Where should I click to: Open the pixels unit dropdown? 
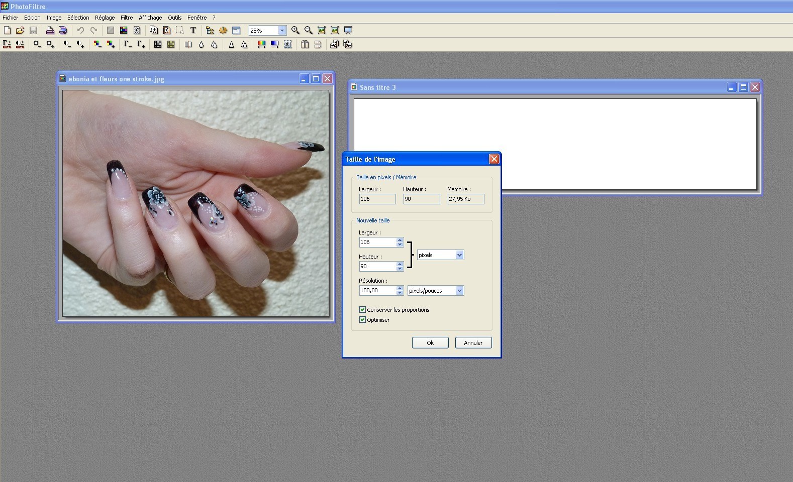(459, 255)
